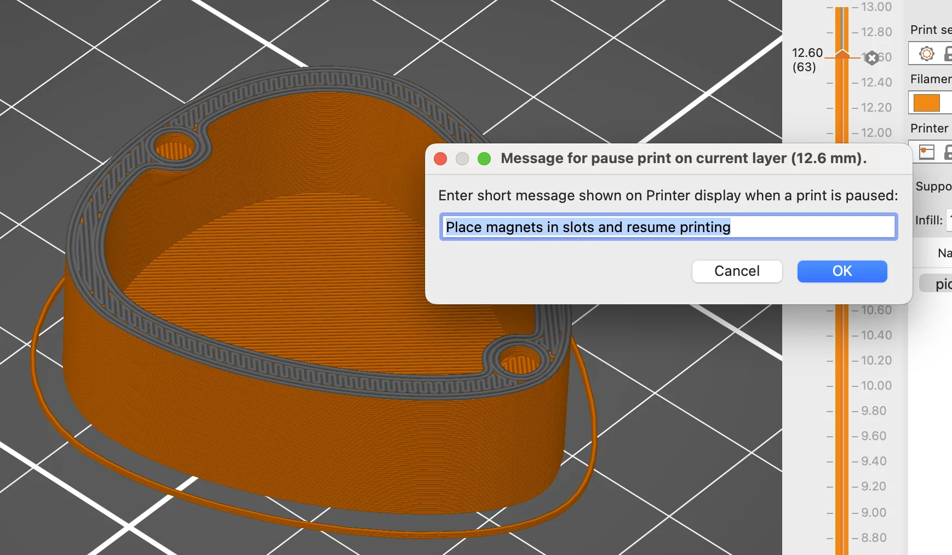Cancel the pause message dialog
Viewport: 952px width, 555px height.
(x=737, y=271)
